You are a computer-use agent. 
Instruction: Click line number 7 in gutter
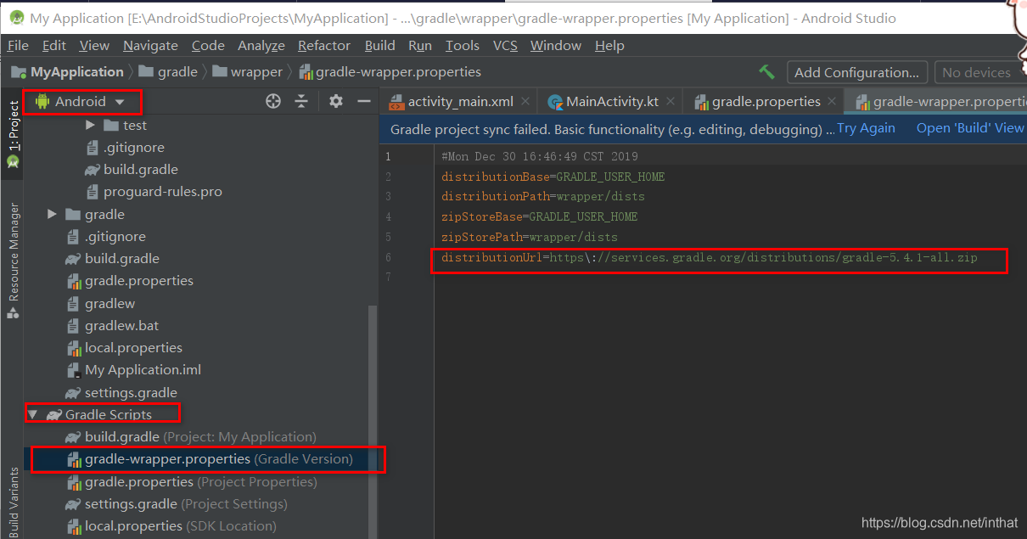point(388,278)
